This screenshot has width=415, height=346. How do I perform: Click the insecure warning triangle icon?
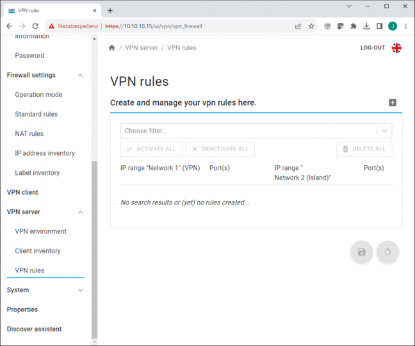tap(52, 26)
